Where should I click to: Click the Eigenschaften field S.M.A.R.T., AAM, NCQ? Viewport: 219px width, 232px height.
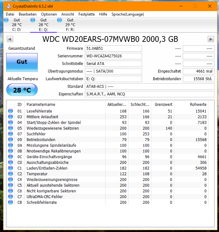click(150, 94)
